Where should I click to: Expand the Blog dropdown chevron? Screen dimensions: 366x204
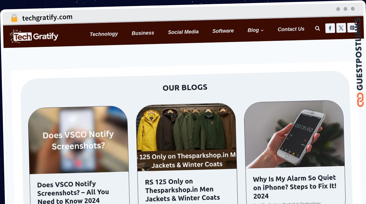[262, 30]
